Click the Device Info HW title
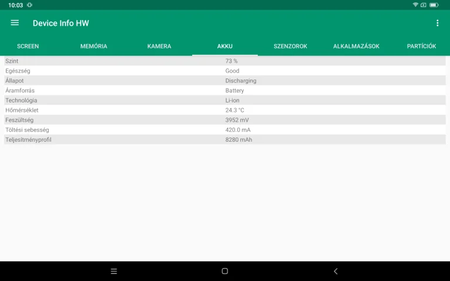Image resolution: width=450 pixels, height=281 pixels. (61, 23)
